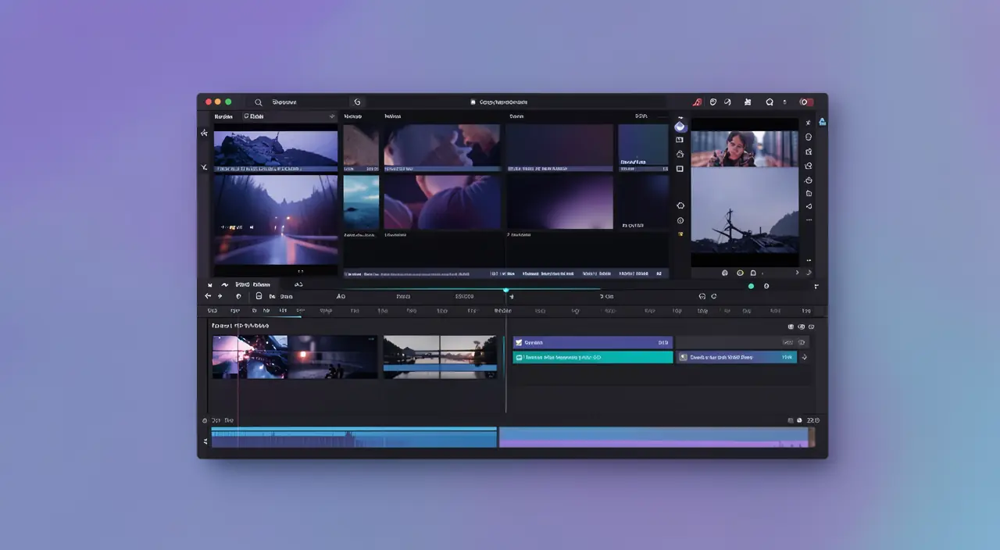Screen dimensions: 1000x550
Task: Select the lake sunset clip on the timeline
Action: click(441, 357)
